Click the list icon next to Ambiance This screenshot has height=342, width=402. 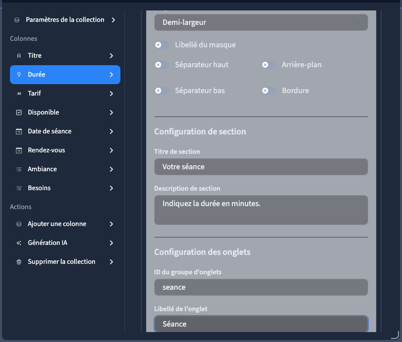(x=19, y=169)
